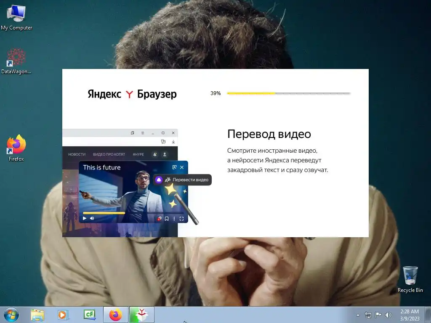Click the pop-out icon on This is future video

pyautogui.click(x=174, y=167)
